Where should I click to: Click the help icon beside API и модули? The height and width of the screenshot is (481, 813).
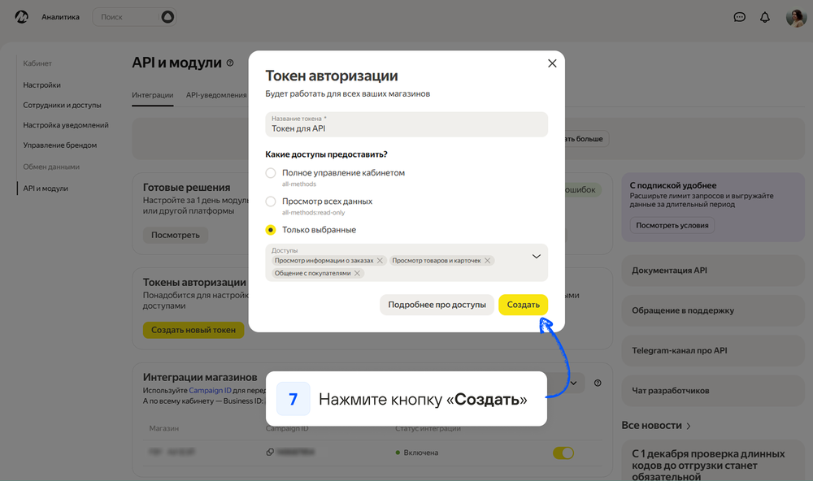click(230, 63)
